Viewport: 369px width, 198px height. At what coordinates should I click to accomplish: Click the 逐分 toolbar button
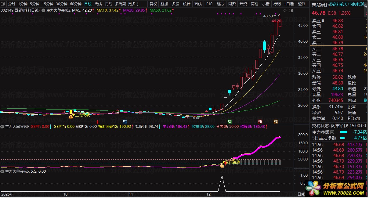220,4
